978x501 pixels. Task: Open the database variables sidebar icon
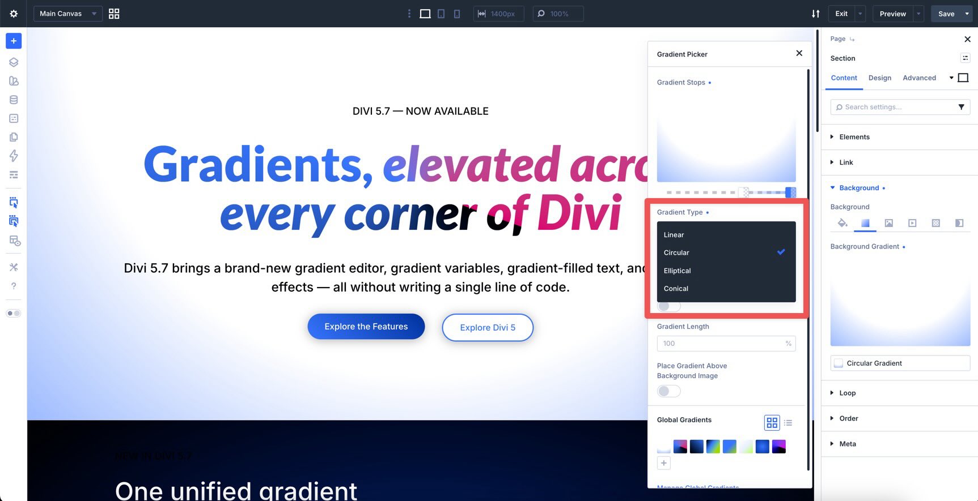pos(14,100)
